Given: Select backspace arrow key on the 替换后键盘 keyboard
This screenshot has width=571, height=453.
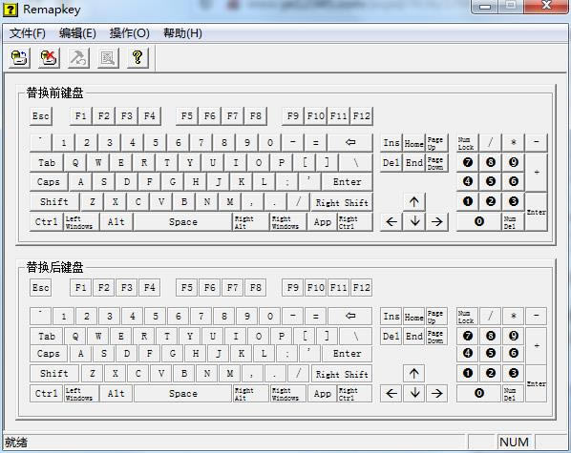Looking at the screenshot, I should click(350, 316).
